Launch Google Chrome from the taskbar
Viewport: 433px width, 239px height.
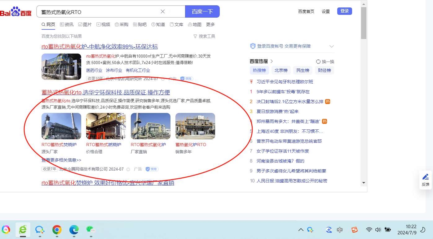click(57, 229)
